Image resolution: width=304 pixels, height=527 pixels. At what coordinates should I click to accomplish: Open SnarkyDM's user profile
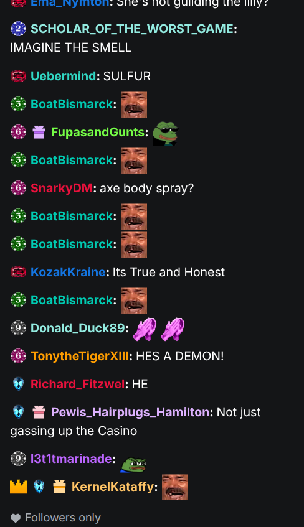[x=62, y=188]
